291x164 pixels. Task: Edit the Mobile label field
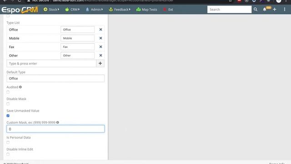(x=77, y=38)
